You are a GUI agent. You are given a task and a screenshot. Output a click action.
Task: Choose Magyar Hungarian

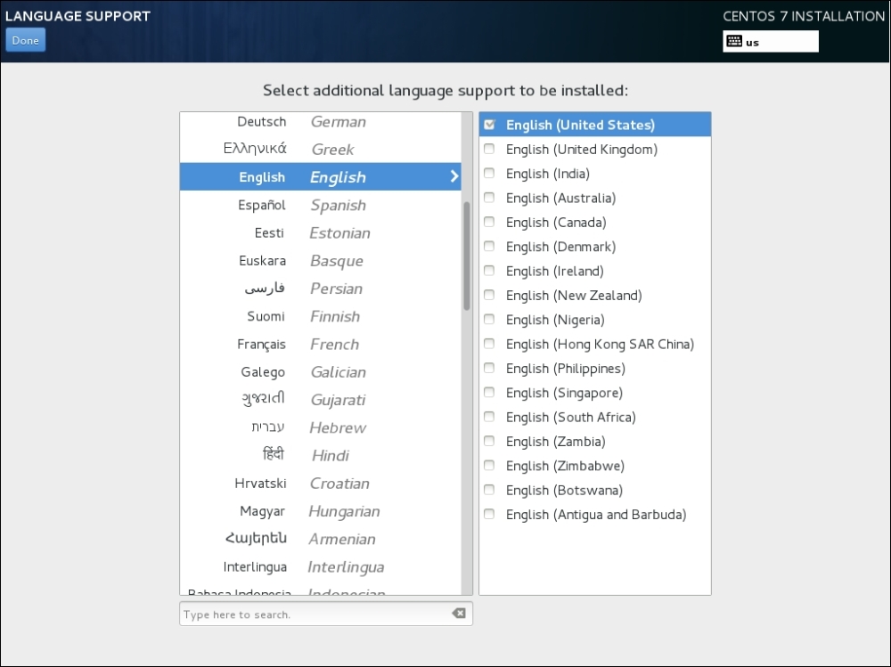pos(321,511)
